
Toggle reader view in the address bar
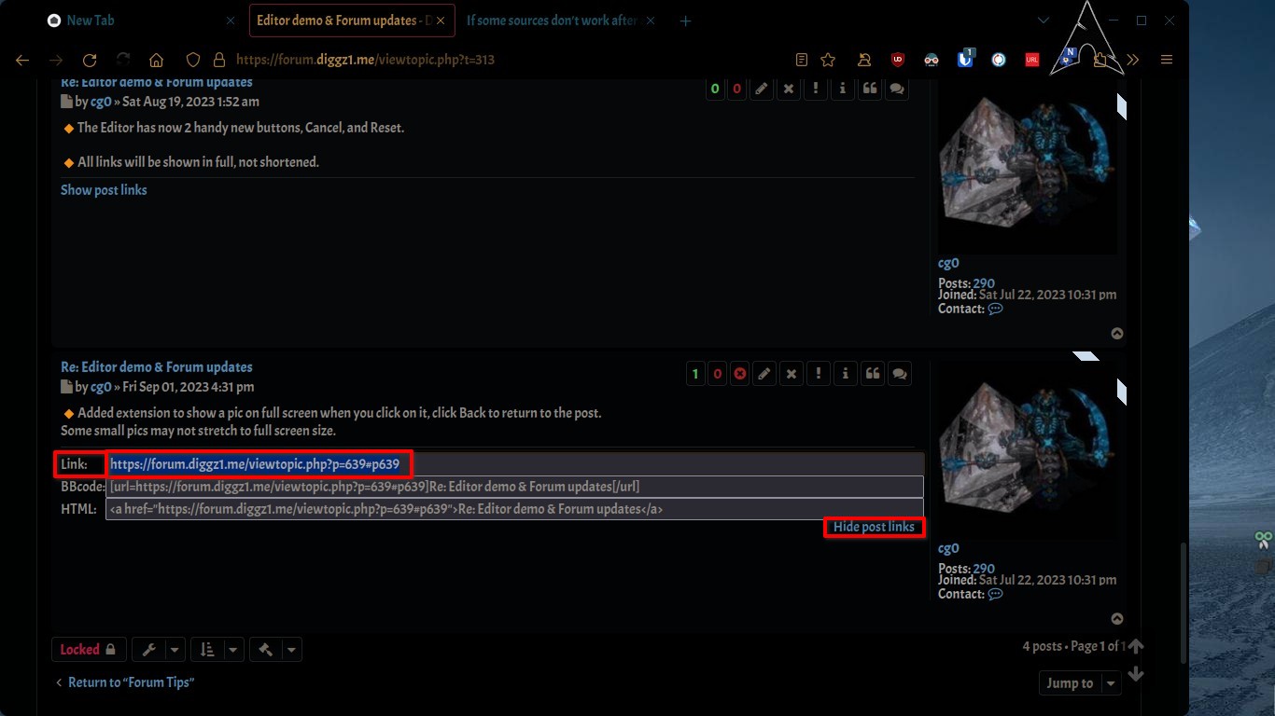(x=802, y=60)
